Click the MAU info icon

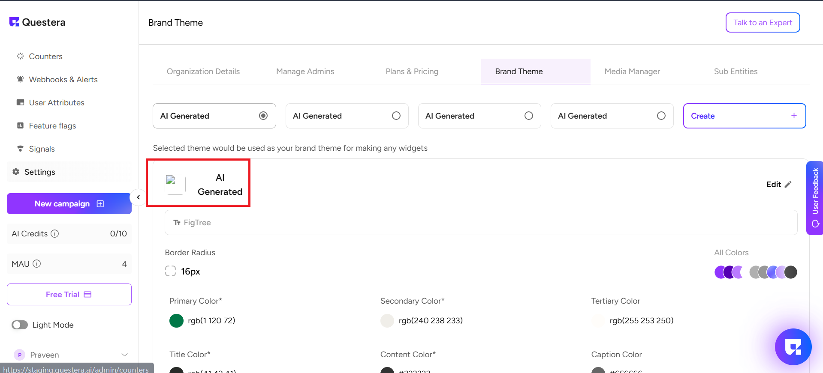coord(37,264)
